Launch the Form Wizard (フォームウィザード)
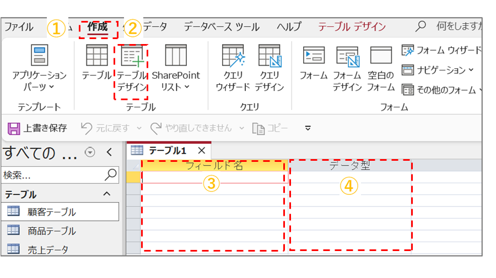The image size is (496, 278). point(442,51)
